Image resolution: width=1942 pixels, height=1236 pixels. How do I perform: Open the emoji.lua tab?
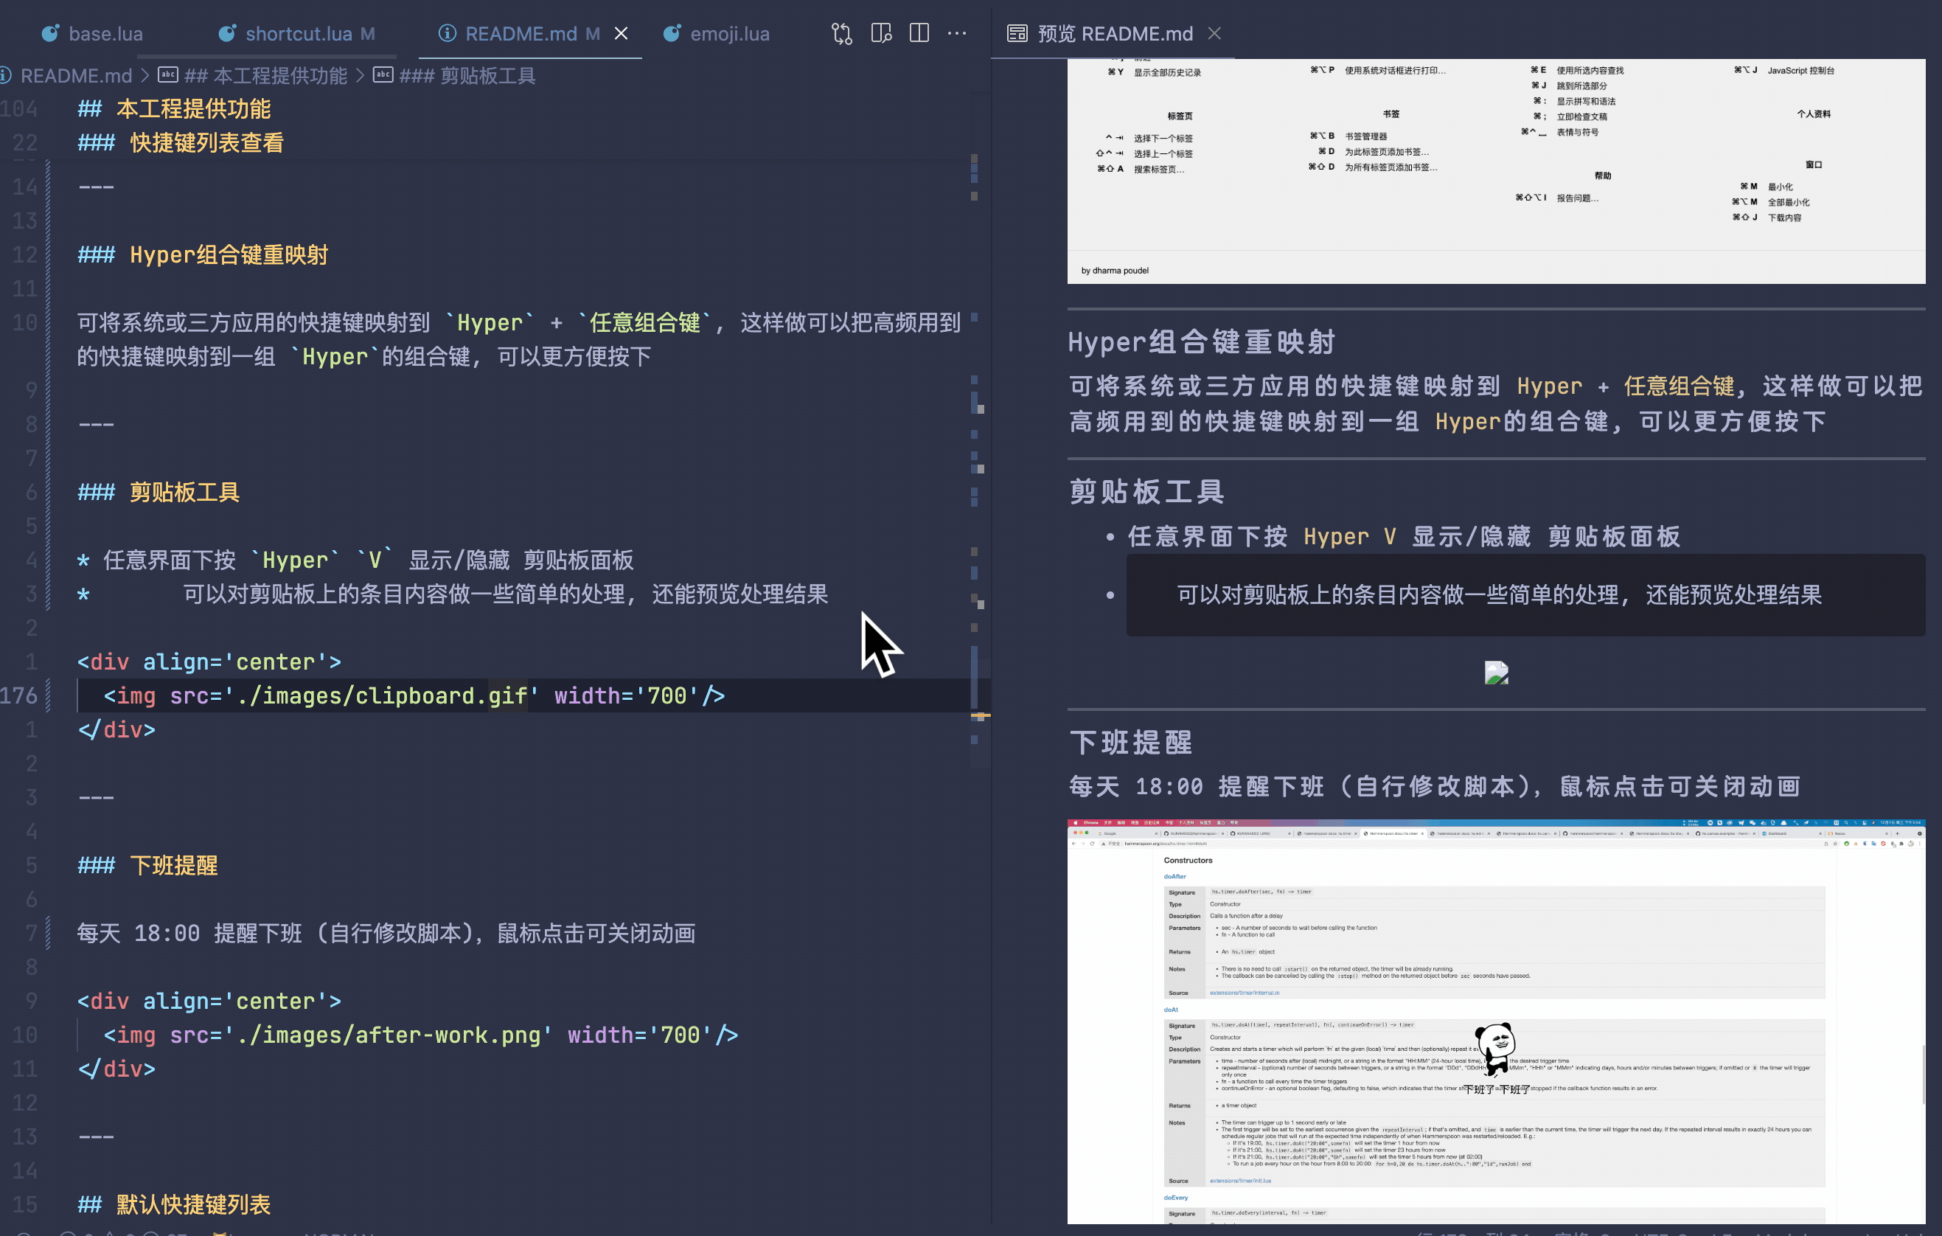click(729, 34)
